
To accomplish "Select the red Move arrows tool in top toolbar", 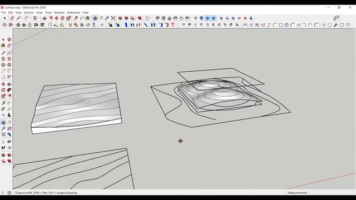I will coord(56,18).
